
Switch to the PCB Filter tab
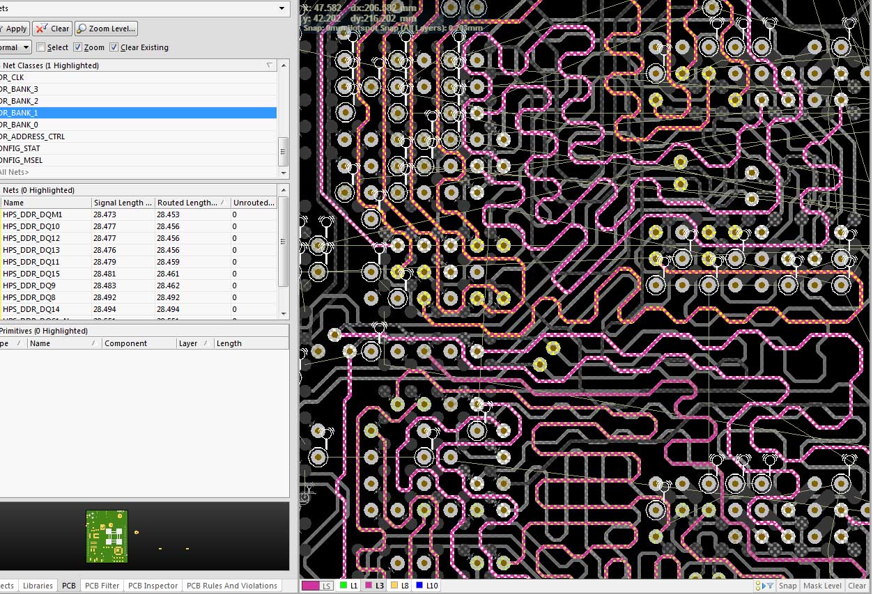pyautogui.click(x=102, y=586)
